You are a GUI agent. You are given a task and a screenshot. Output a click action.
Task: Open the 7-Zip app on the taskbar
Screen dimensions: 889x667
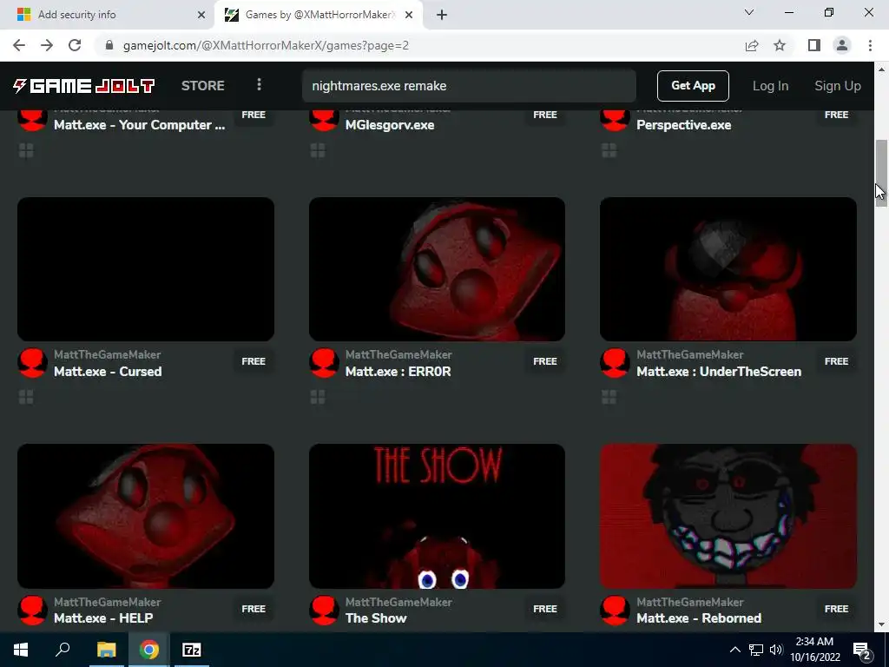coord(192,650)
